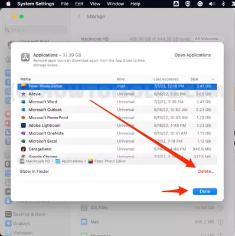The width and height of the screenshot is (235, 236).
Task: Open the Window menu
Action: [x=115, y=4]
